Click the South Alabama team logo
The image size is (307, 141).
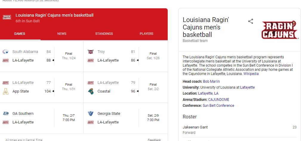pyautogui.click(x=5, y=52)
